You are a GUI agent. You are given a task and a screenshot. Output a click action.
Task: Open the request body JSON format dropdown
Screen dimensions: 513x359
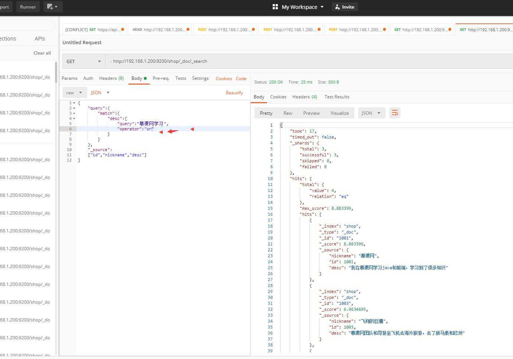coord(100,93)
